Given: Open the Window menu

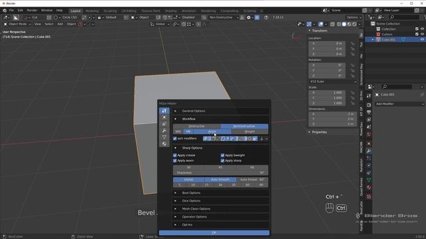Looking at the screenshot, I should pyautogui.click(x=47, y=11).
